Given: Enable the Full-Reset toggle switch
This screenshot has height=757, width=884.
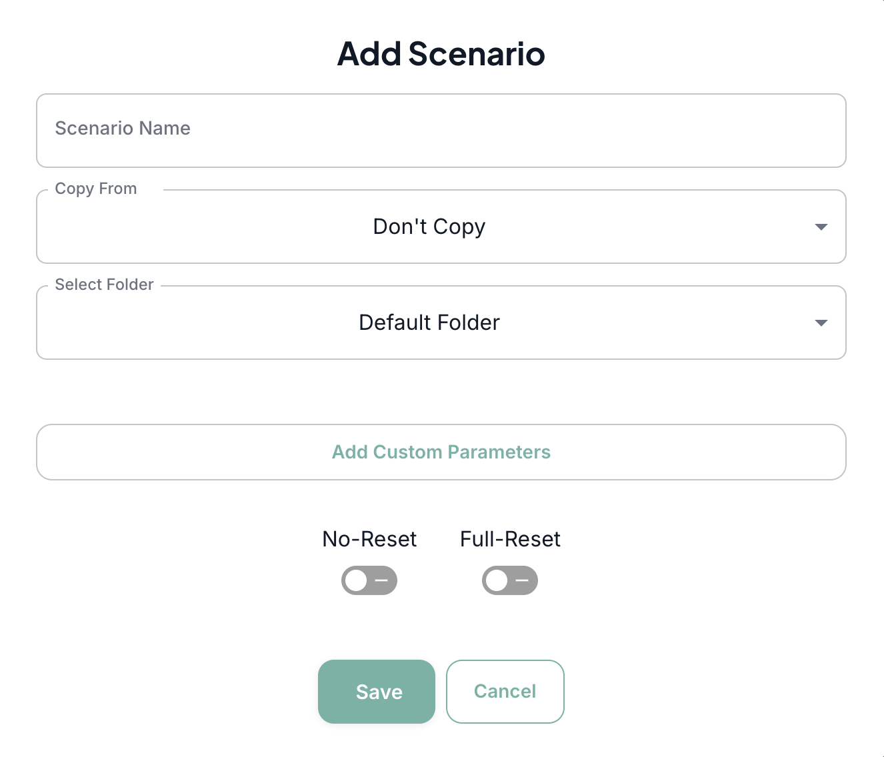Looking at the screenshot, I should [x=510, y=580].
